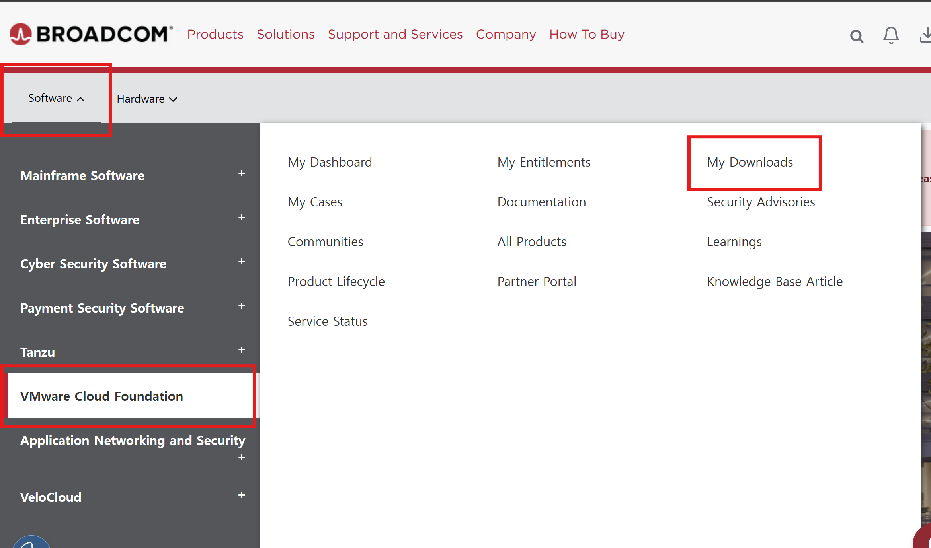This screenshot has width=931, height=548.
Task: Expand VeloCloud plus icon
Action: point(241,495)
